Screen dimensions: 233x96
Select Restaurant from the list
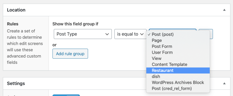click(178, 70)
